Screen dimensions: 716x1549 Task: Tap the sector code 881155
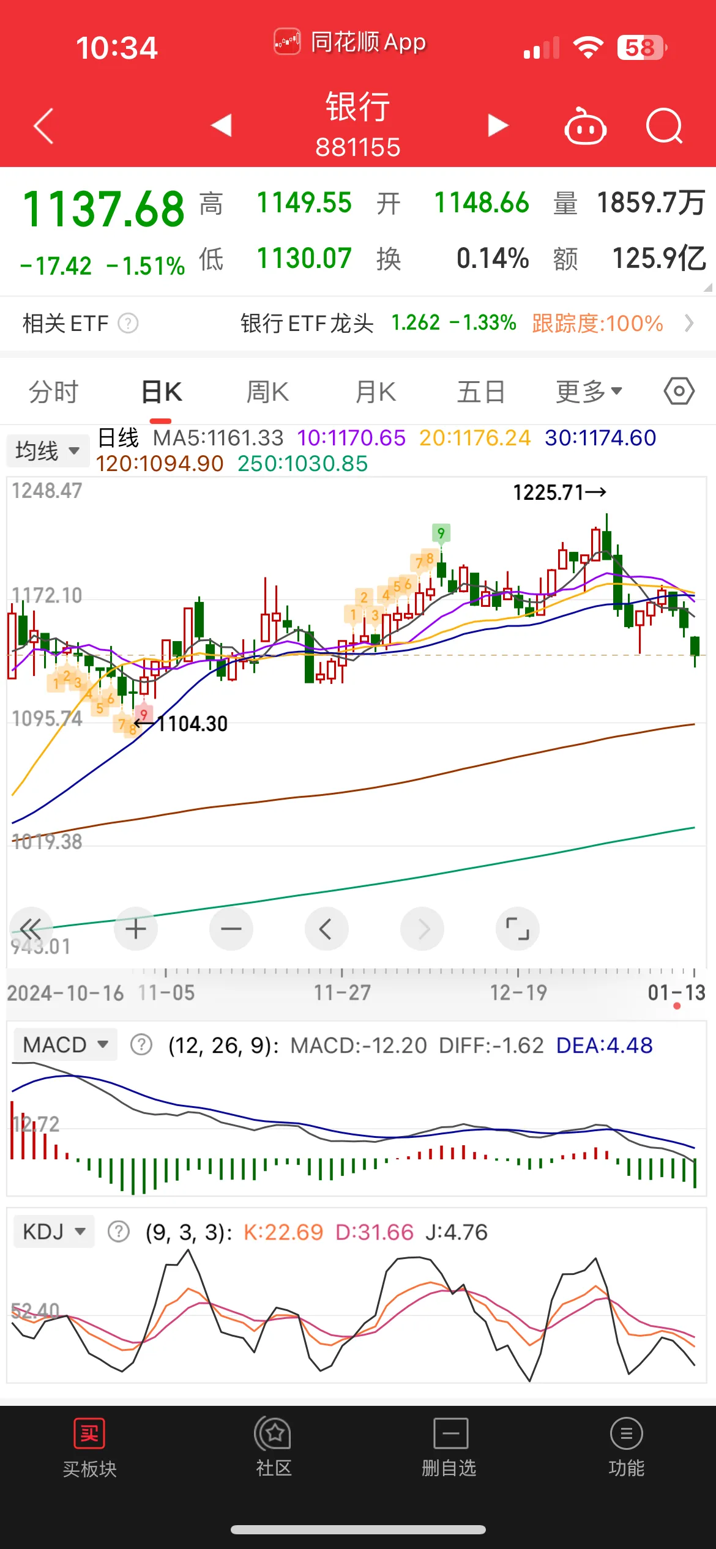pos(358,147)
